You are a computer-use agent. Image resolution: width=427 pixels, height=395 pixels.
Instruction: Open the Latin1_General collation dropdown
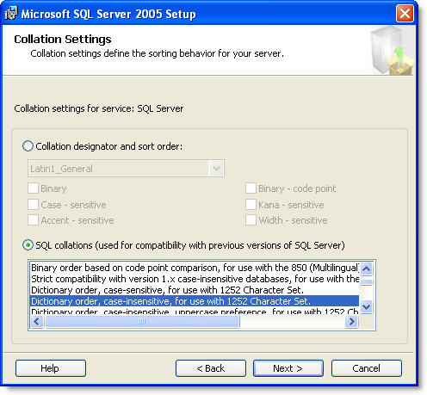point(216,169)
